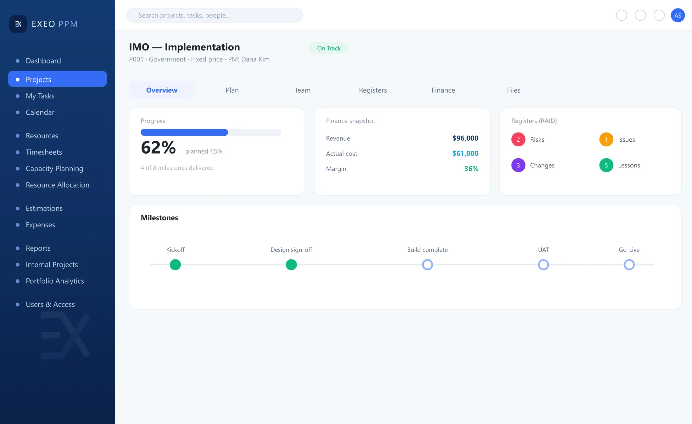Switch to the Finance tab
The width and height of the screenshot is (692, 424).
pyautogui.click(x=443, y=90)
